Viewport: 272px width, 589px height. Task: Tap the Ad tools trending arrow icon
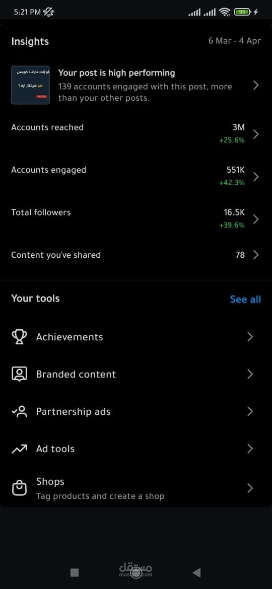coord(19,449)
